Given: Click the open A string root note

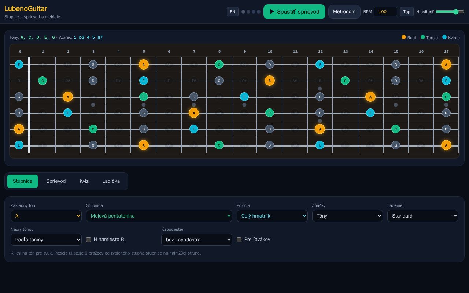Looking at the screenshot, I should coord(19,129).
